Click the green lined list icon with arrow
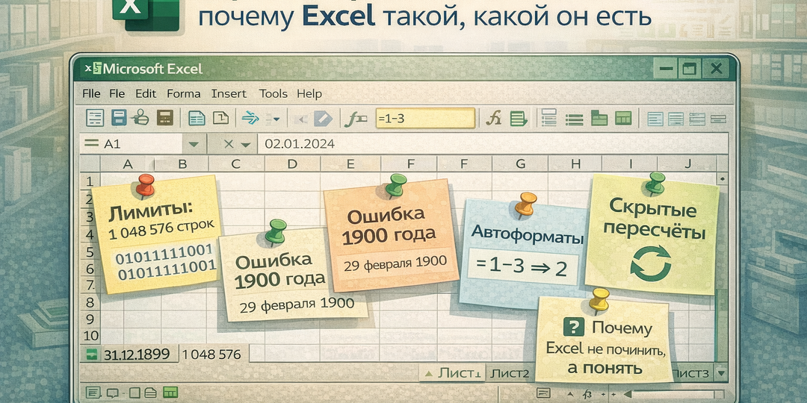Image resolution: width=807 pixels, height=403 pixels. (x=519, y=119)
